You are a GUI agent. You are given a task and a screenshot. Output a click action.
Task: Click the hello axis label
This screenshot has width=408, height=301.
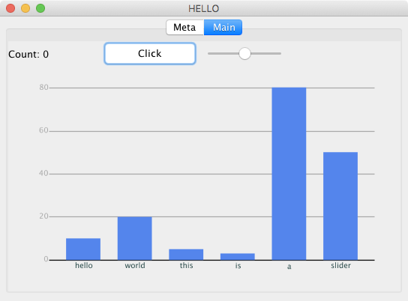(84, 265)
